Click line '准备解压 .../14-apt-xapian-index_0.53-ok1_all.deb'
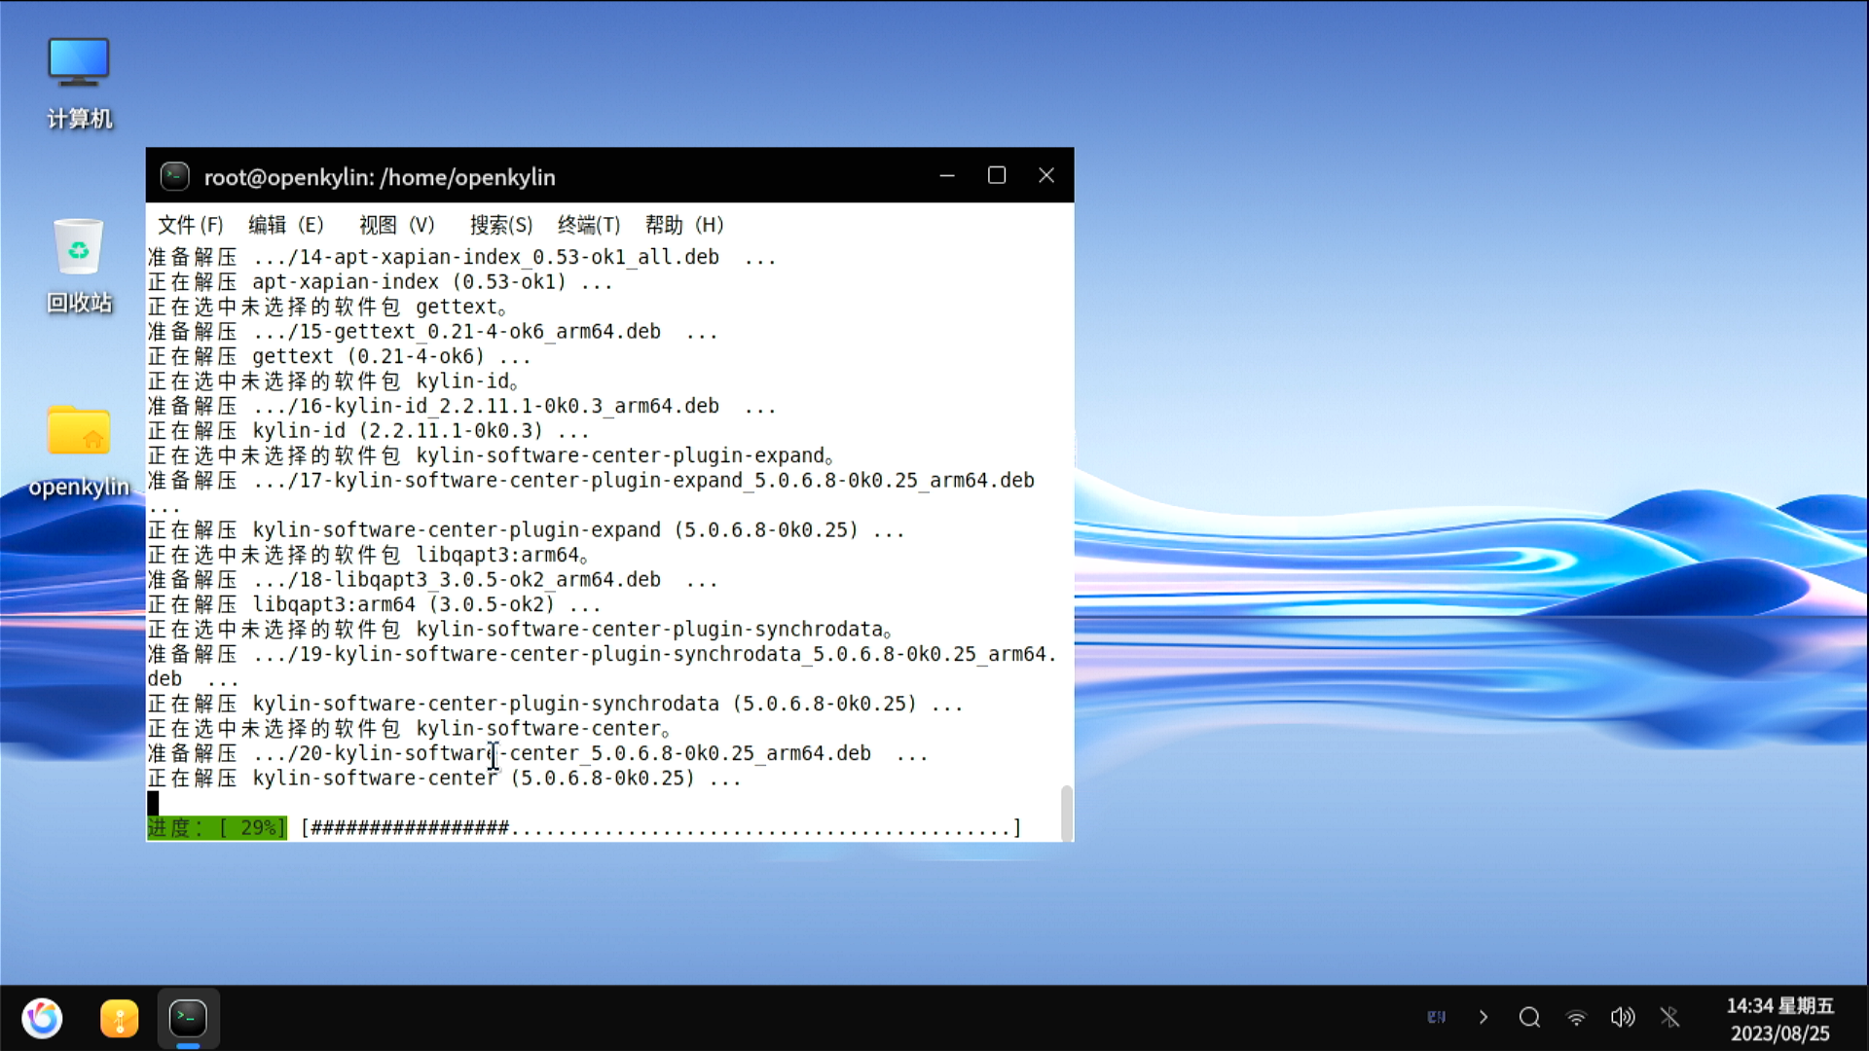The width and height of the screenshot is (1869, 1051). (461, 257)
